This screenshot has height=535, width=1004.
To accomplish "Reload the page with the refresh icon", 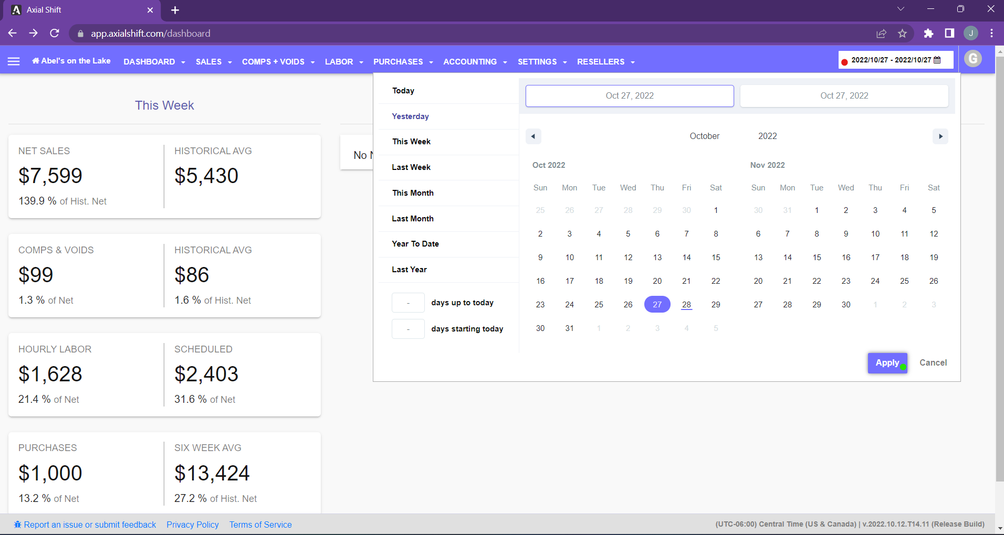I will tap(55, 34).
